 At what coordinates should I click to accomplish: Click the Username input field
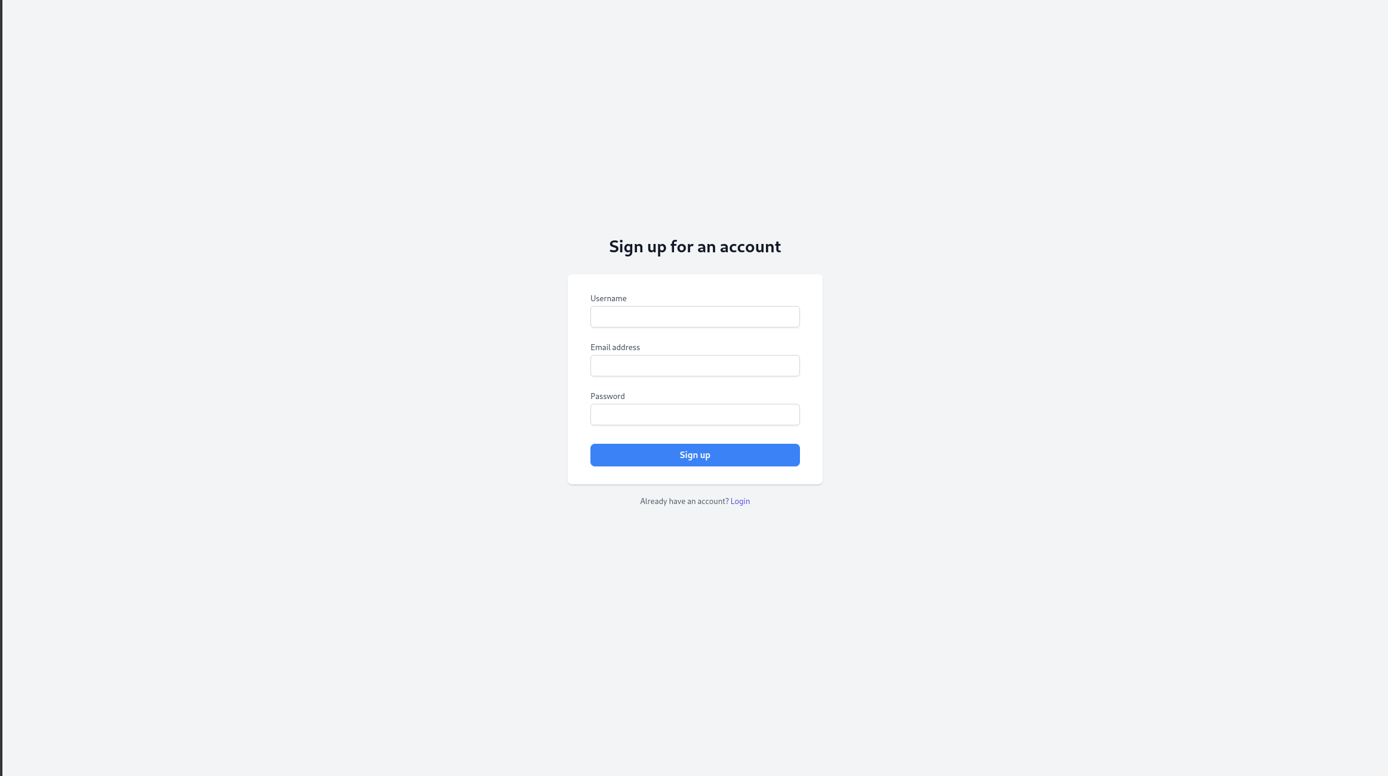click(x=695, y=317)
